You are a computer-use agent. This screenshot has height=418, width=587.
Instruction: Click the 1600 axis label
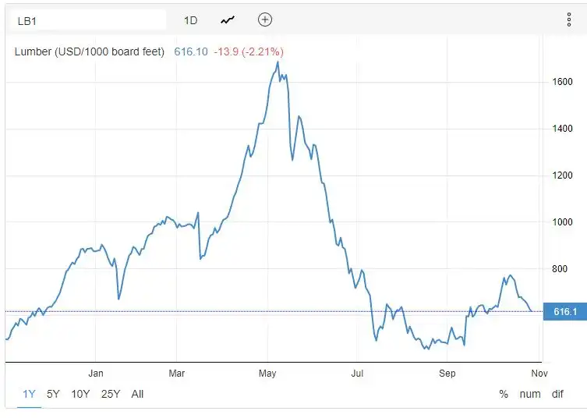click(x=562, y=82)
